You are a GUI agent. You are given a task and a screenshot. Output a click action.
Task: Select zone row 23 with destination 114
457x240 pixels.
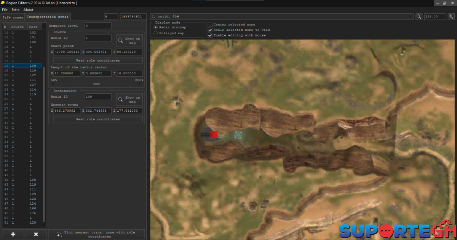pos(22,90)
